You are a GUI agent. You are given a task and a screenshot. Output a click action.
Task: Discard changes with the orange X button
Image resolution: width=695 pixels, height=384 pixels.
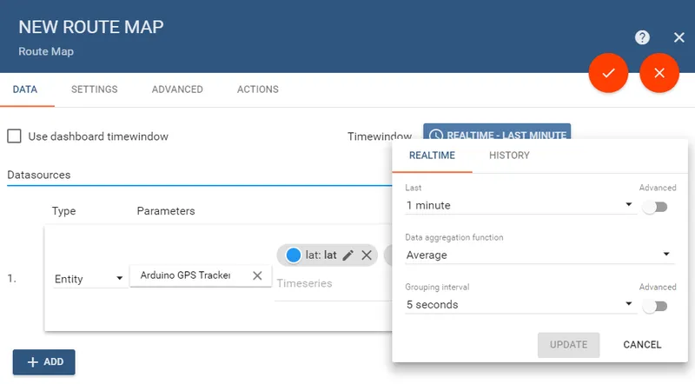pos(659,73)
